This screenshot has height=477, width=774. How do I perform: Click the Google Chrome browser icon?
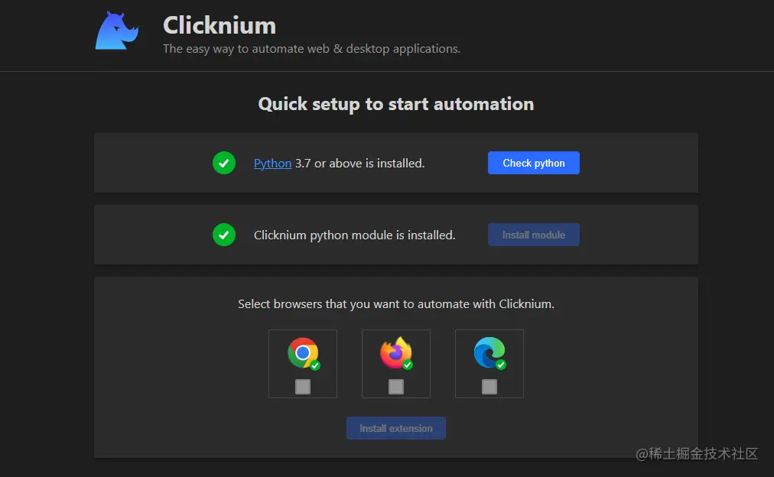point(302,352)
